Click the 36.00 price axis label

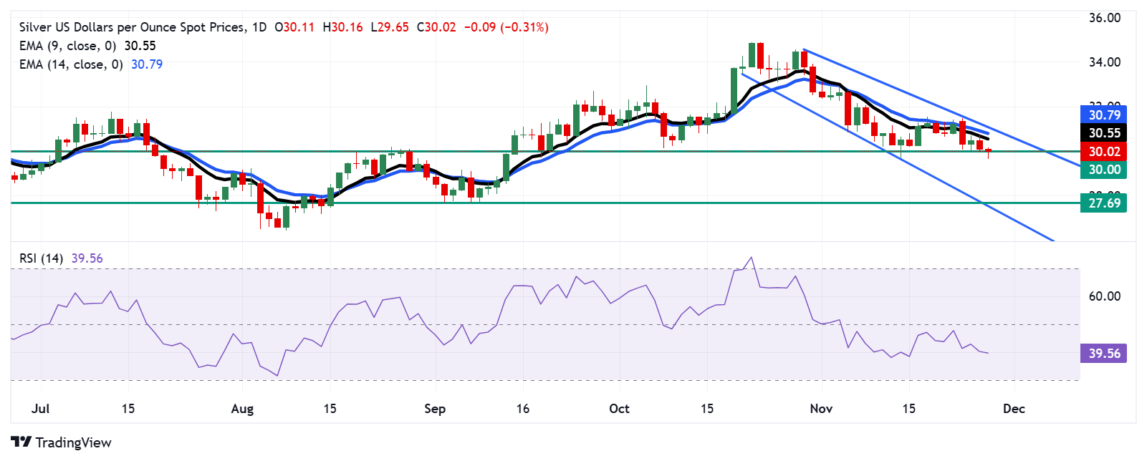coord(1104,18)
